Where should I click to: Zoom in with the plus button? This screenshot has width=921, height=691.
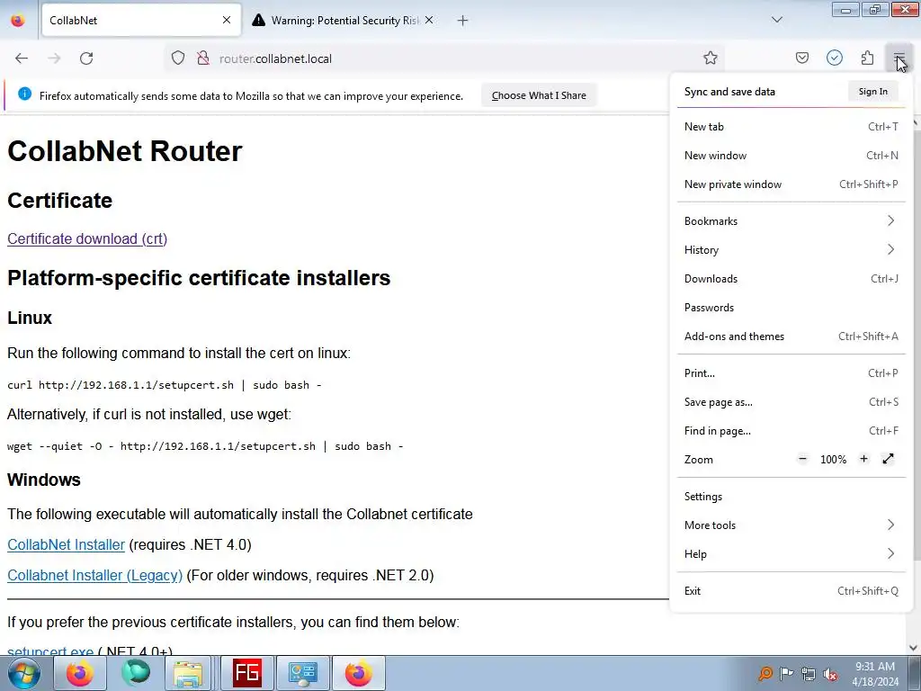(863, 459)
